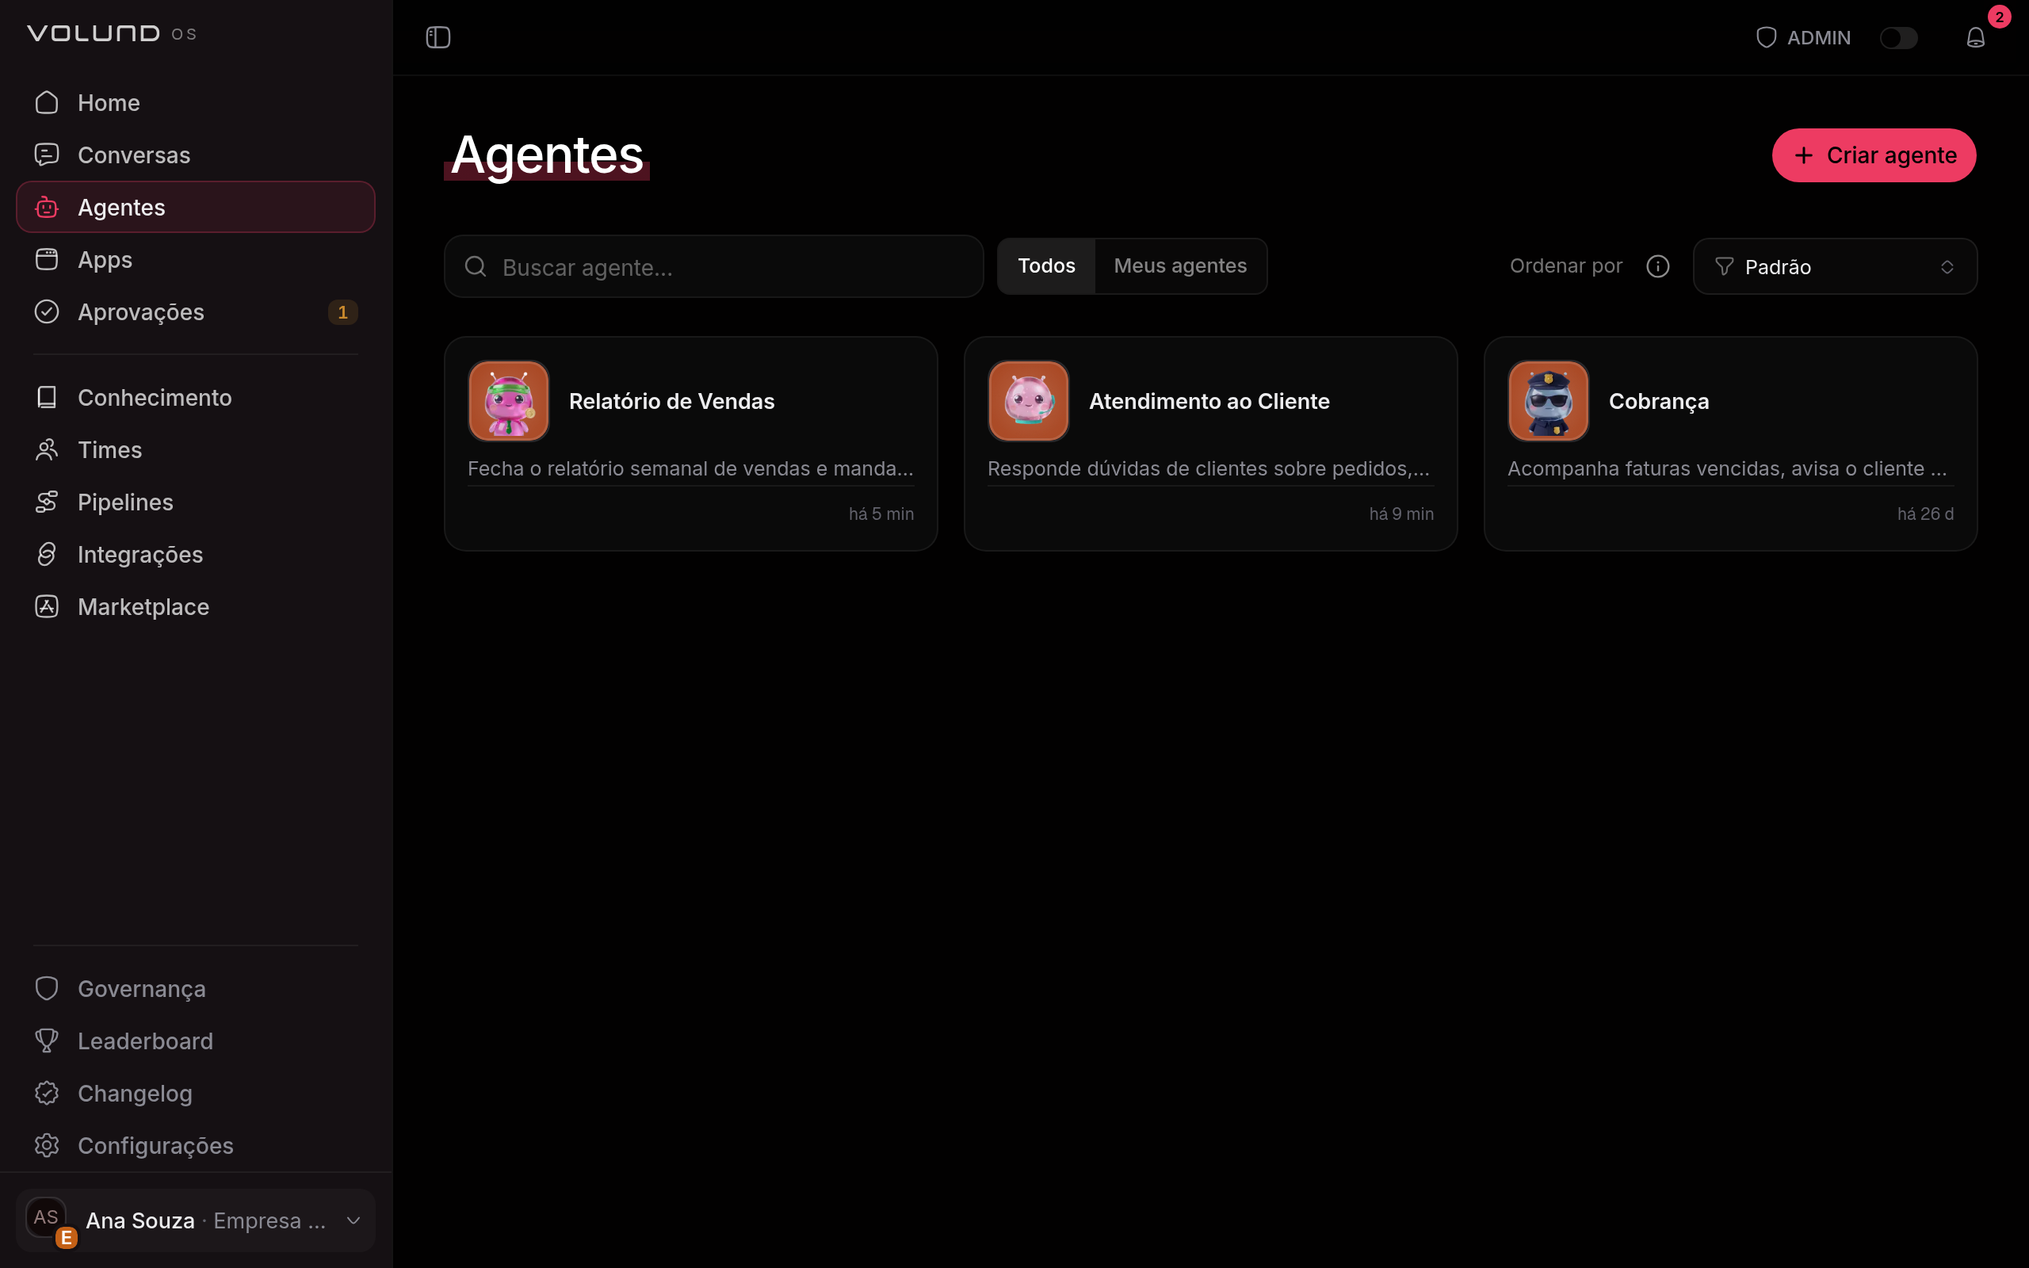This screenshot has height=1268, width=2029.
Task: Open the Relatório de Vendas agent avatar
Action: (x=509, y=401)
